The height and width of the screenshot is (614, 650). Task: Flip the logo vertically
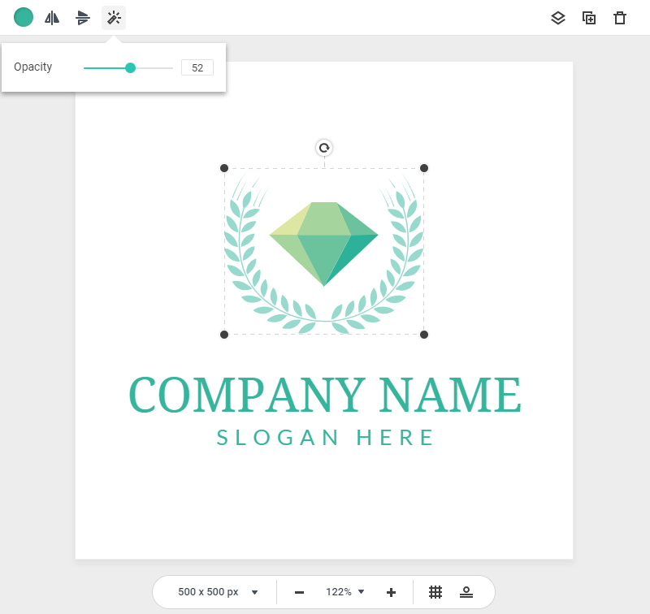click(83, 18)
